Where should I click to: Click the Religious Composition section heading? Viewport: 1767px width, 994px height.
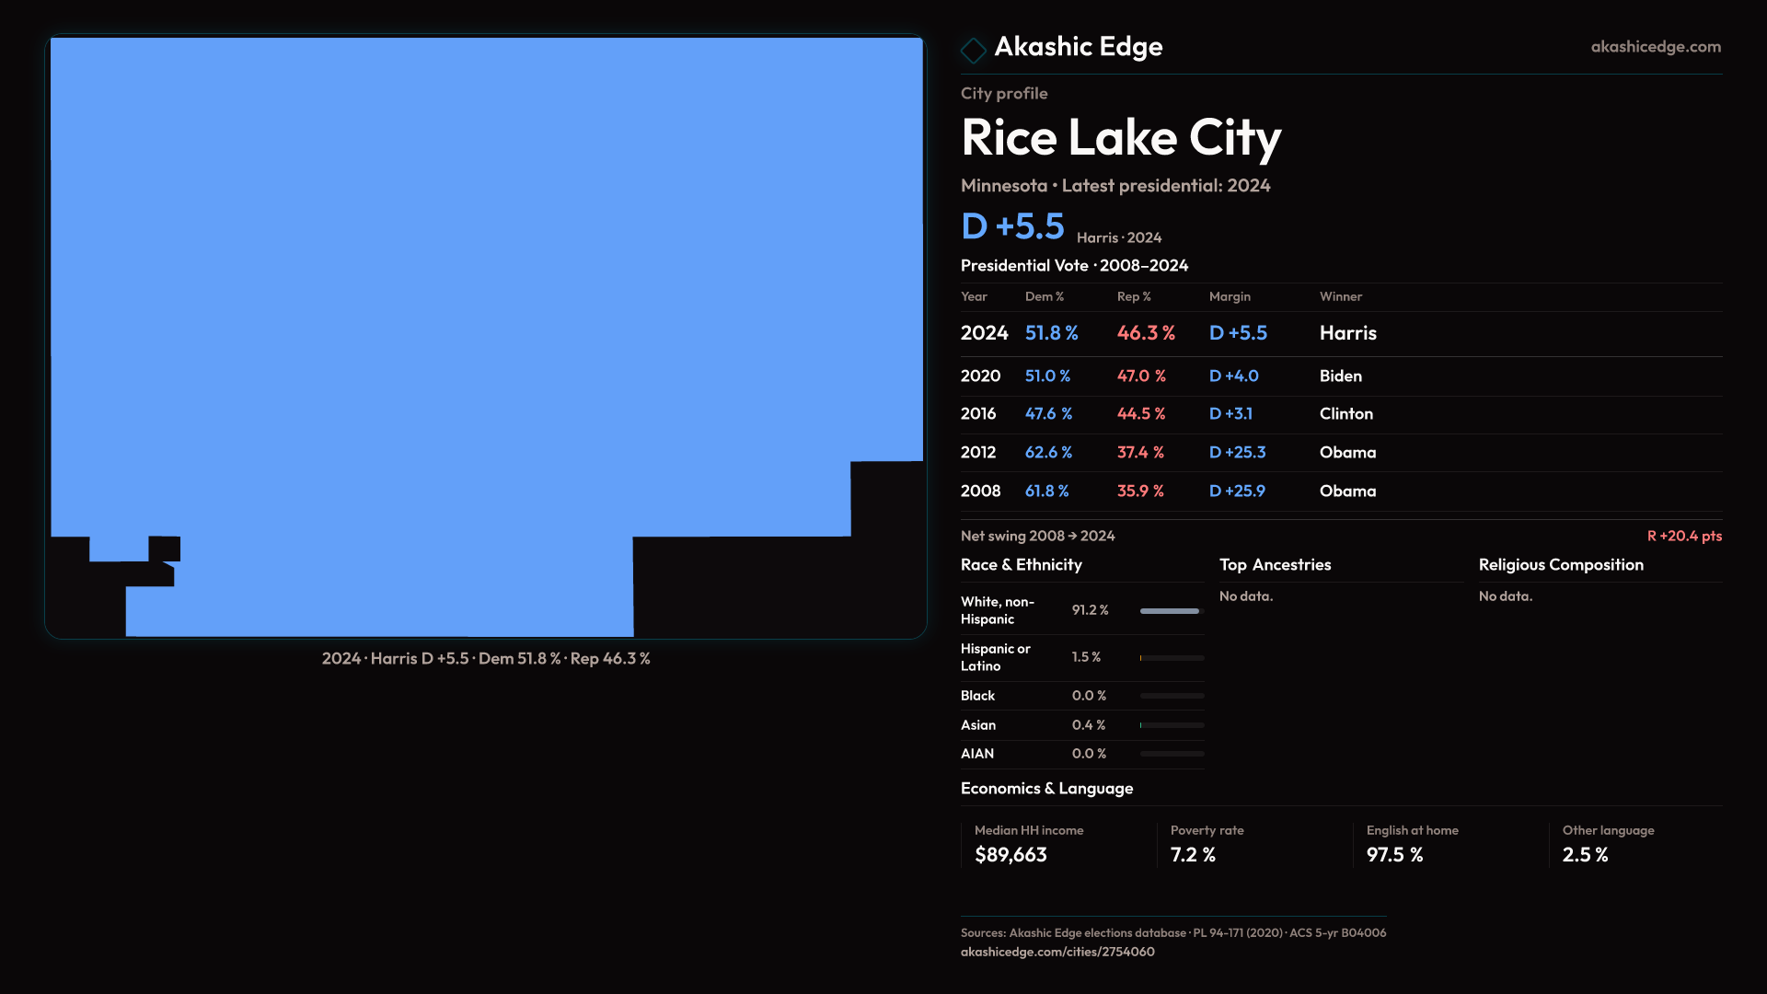coord(1560,565)
